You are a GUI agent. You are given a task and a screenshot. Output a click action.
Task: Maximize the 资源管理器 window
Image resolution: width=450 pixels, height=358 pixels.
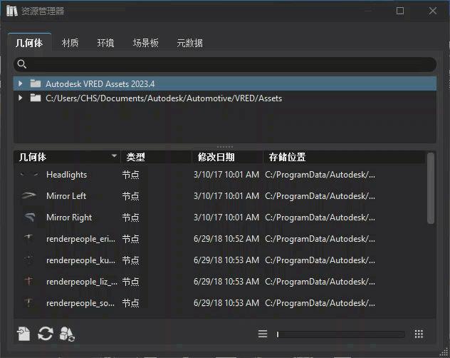tap(400, 11)
